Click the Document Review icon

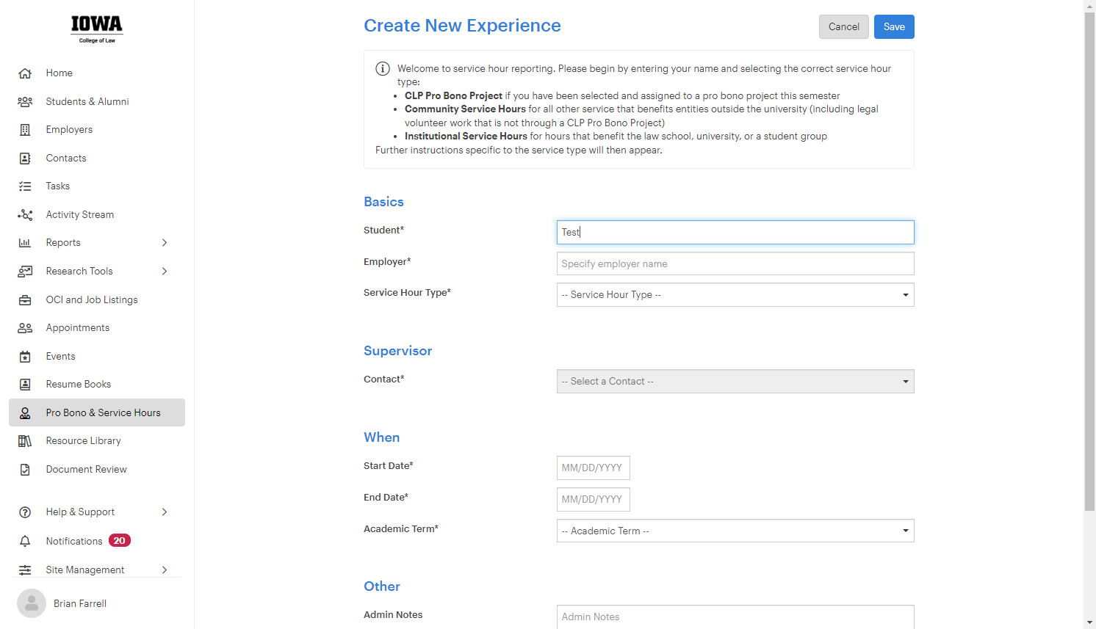pos(25,470)
